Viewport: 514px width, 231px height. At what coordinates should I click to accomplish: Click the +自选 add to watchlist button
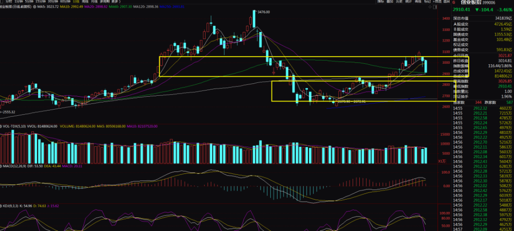point(437,2)
